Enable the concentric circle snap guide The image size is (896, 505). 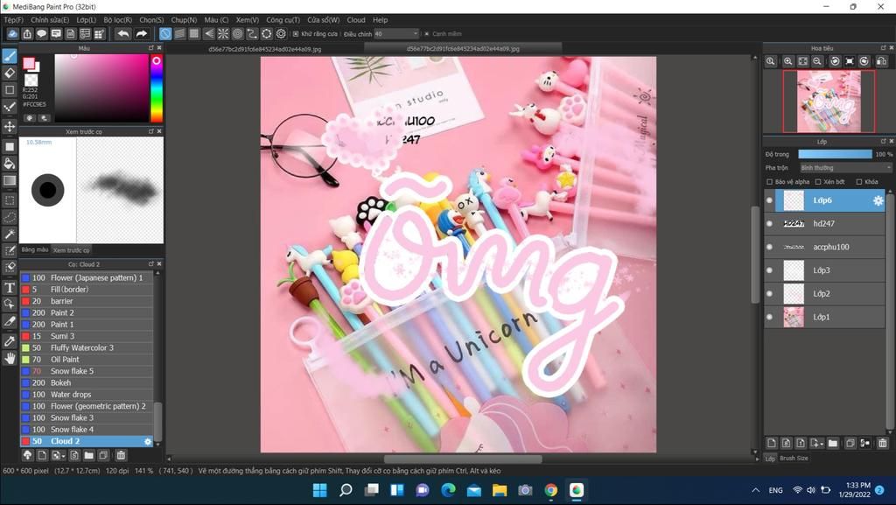[238, 34]
